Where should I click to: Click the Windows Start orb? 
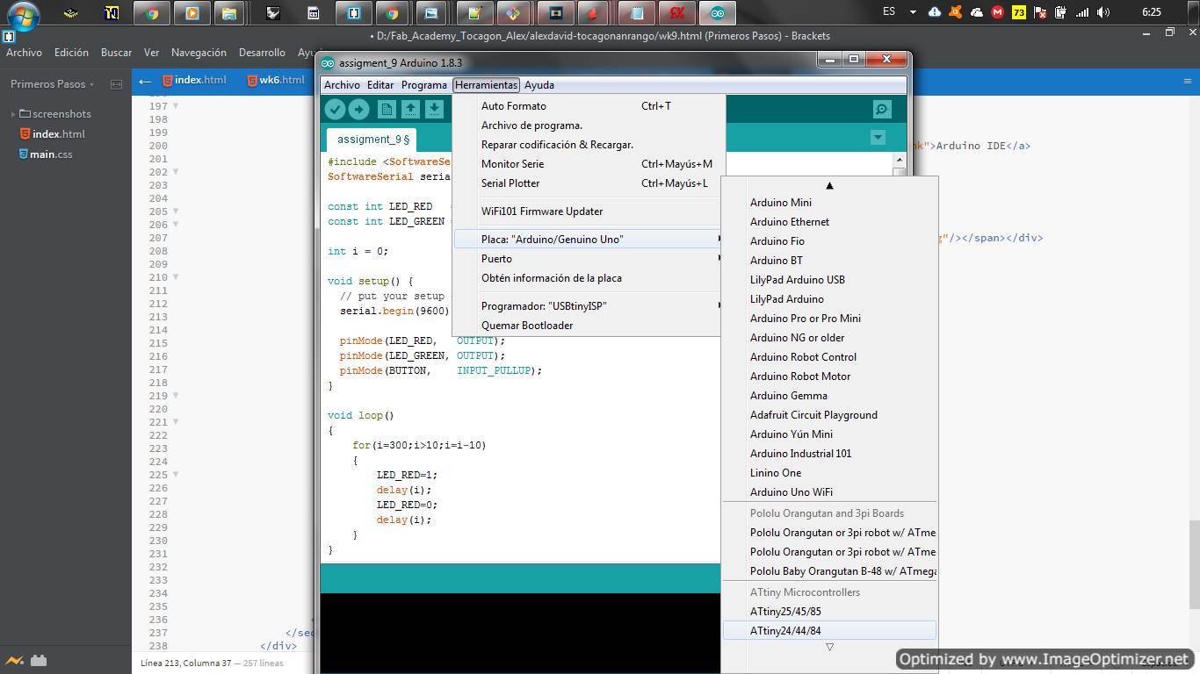coord(22,14)
